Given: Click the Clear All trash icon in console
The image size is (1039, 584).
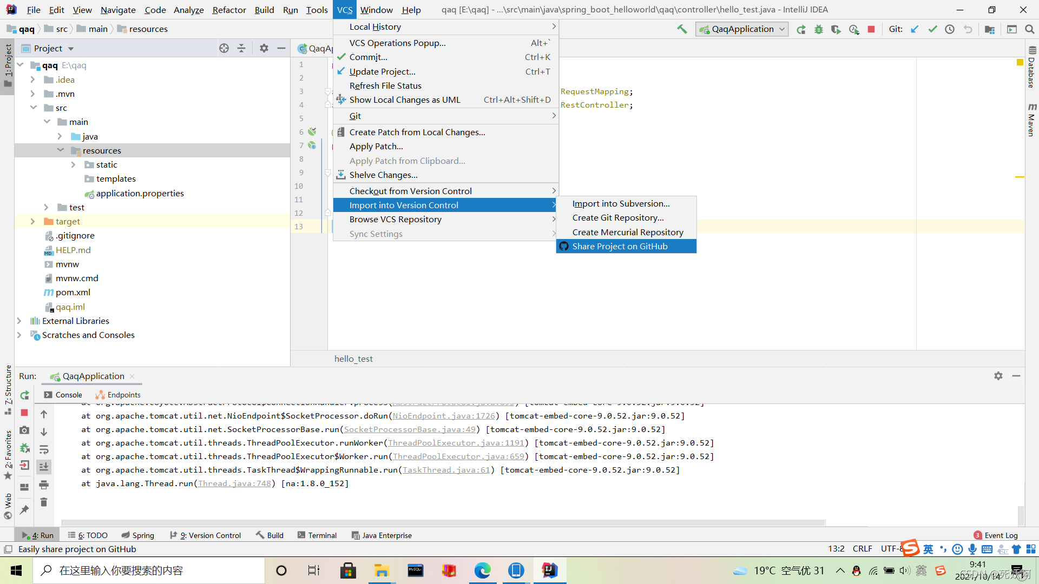Looking at the screenshot, I should 44,502.
